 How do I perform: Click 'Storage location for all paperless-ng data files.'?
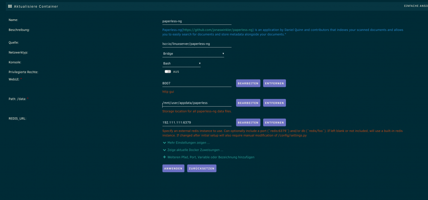[x=197, y=111]
